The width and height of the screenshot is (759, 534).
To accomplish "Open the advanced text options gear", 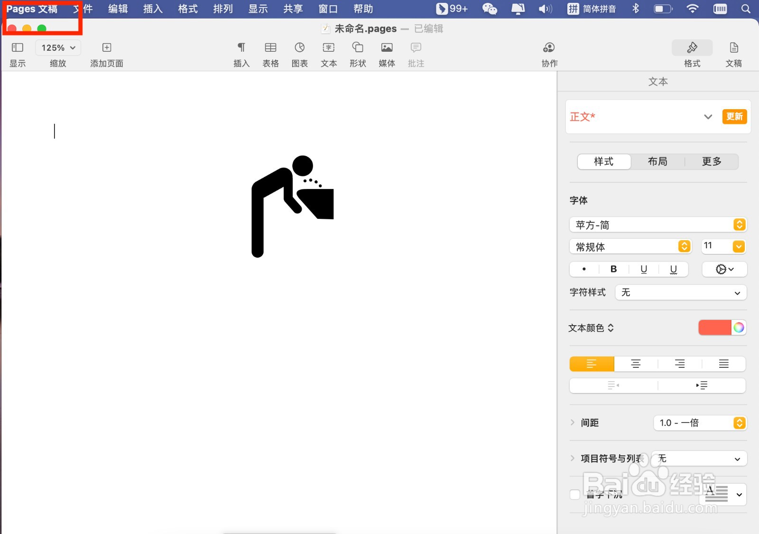I will click(724, 269).
